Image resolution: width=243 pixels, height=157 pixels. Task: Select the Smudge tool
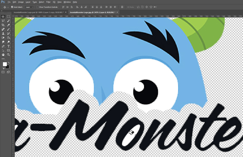coord(3,42)
